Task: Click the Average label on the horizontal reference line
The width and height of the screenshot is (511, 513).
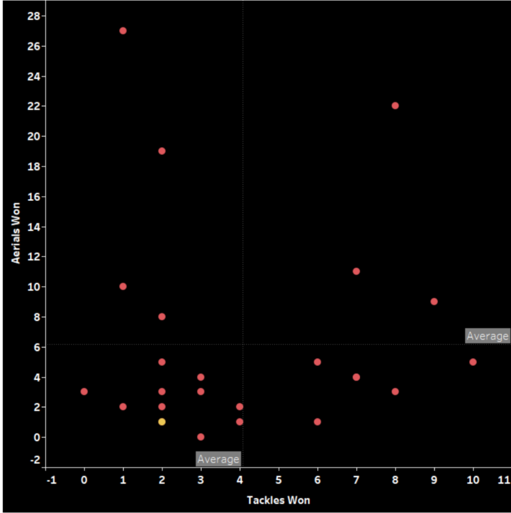Action: [x=487, y=336]
